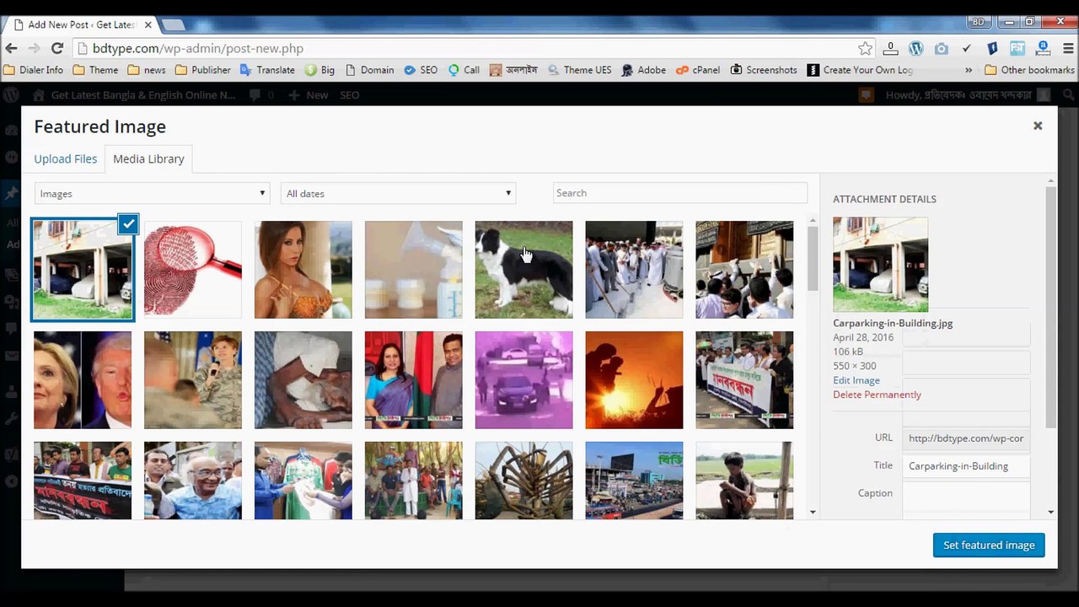Click the Adobe bookmark

644,70
